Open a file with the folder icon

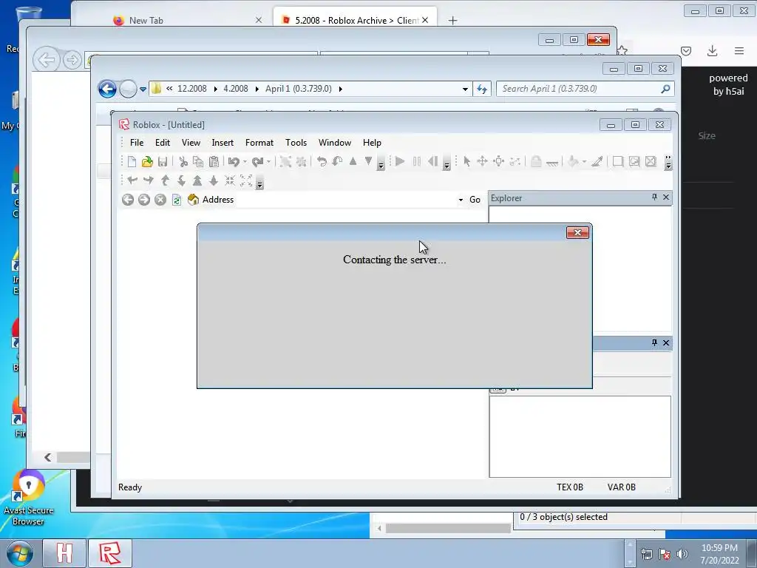147,161
